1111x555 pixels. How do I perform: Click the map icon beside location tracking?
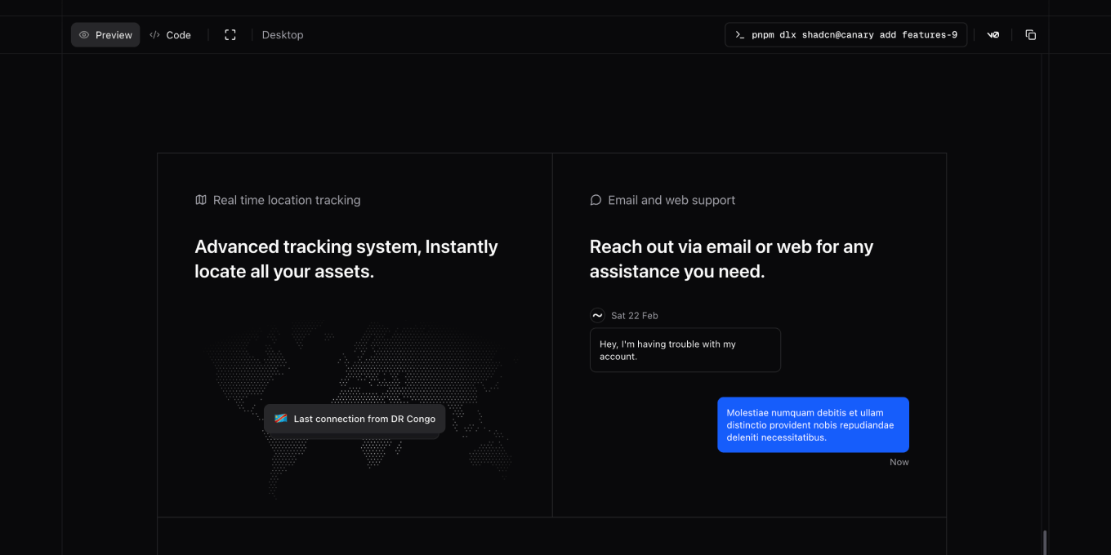click(201, 200)
